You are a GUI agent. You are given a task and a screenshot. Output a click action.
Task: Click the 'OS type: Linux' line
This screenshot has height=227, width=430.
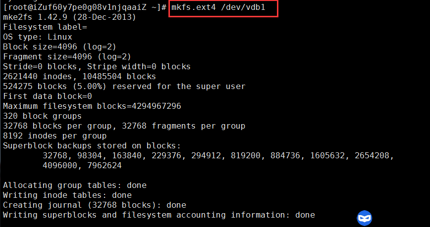click(38, 37)
